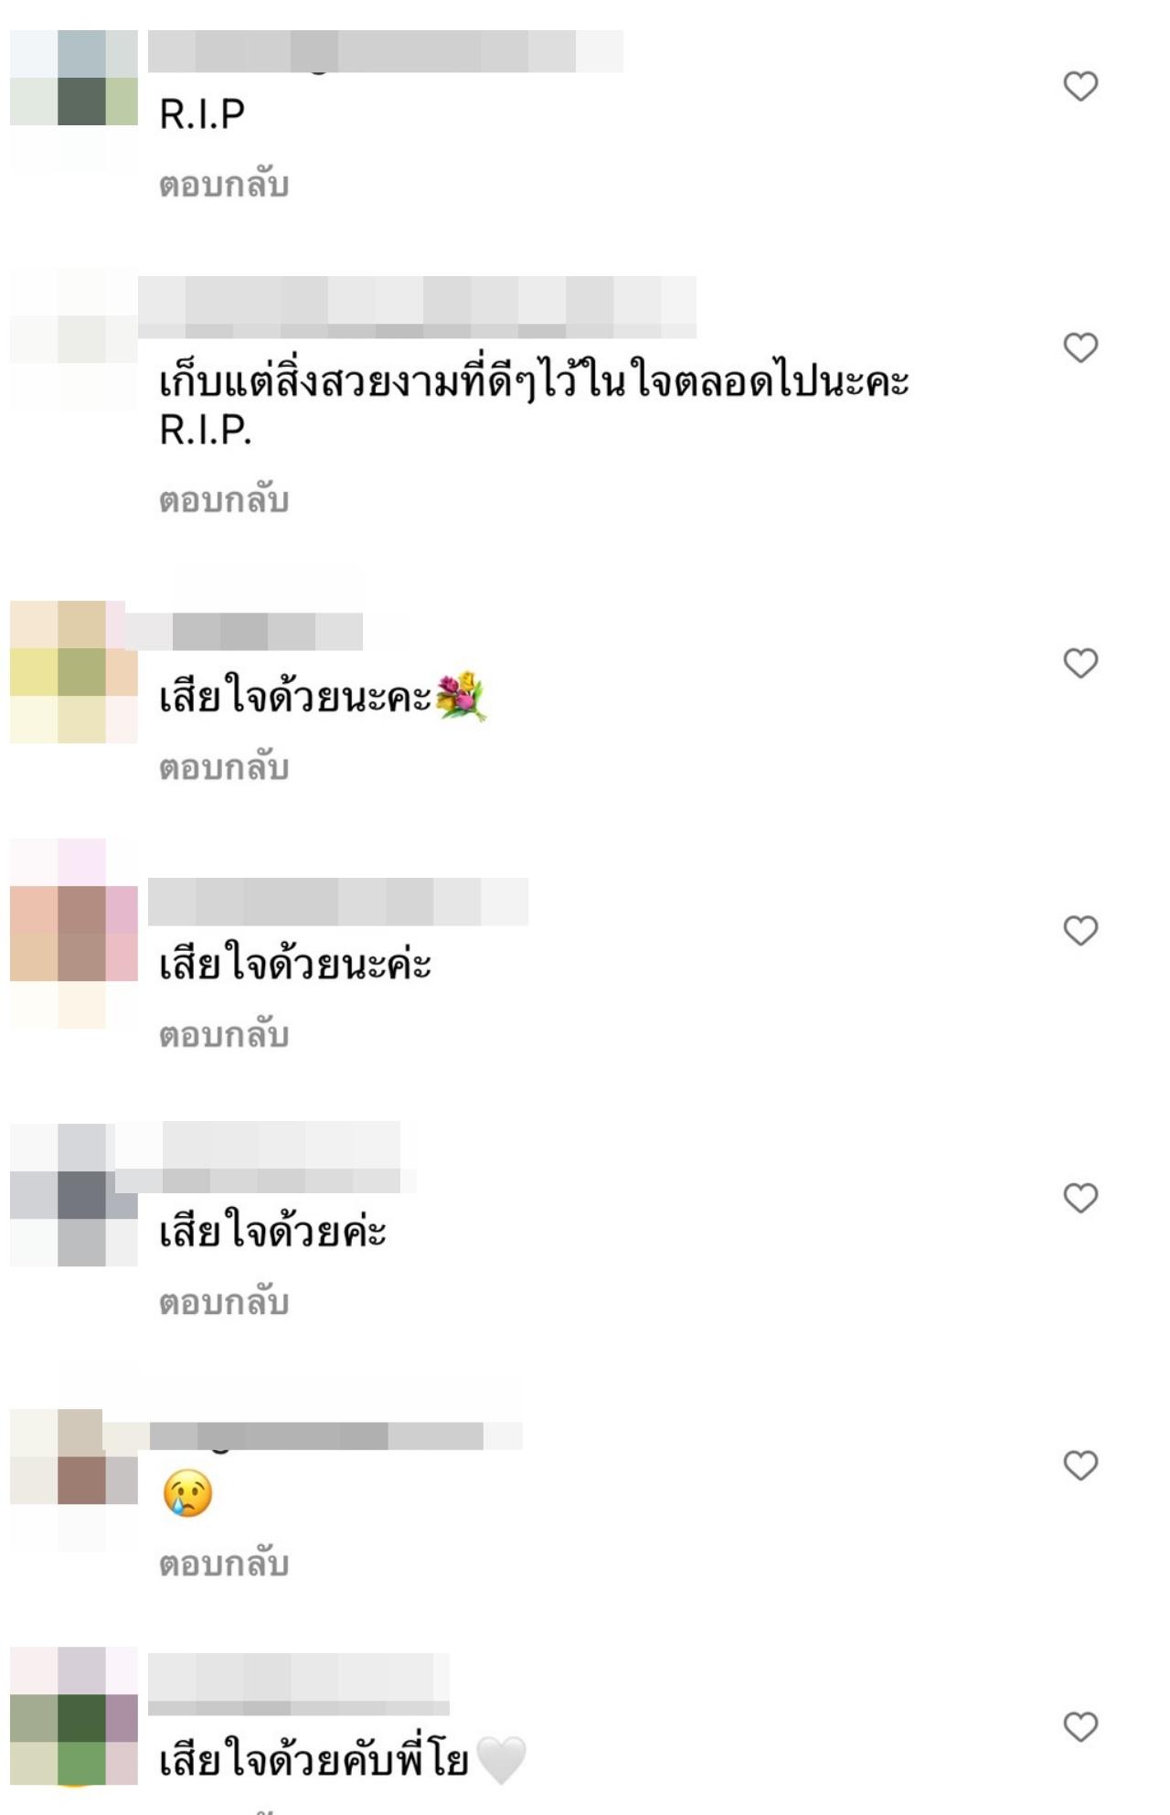Tap the heart beside the flower bouquet comment

coord(1080,663)
